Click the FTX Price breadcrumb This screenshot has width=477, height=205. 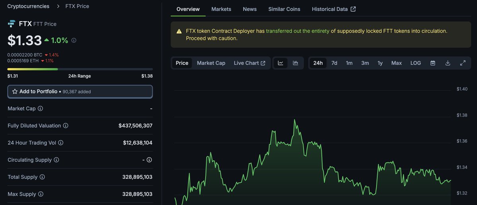pos(77,6)
